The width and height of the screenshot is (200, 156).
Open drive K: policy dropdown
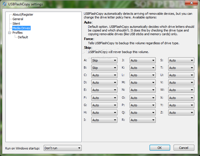pyautogui.click(x=143, y=68)
